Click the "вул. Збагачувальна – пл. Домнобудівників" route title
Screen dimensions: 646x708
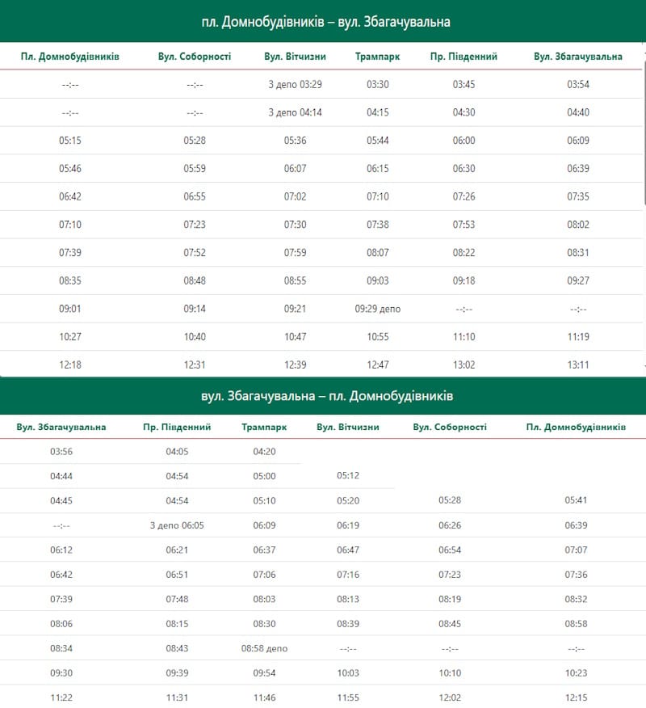pos(326,397)
